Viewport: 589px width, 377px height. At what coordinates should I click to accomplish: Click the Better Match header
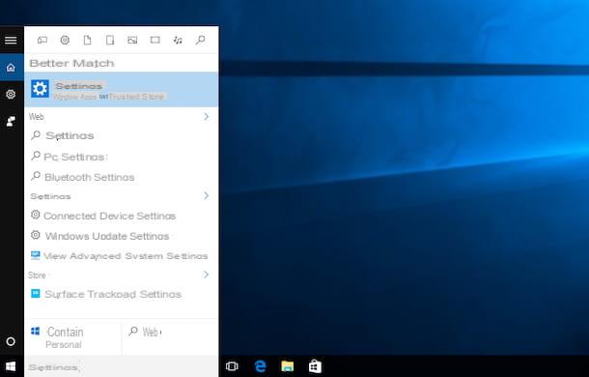71,63
